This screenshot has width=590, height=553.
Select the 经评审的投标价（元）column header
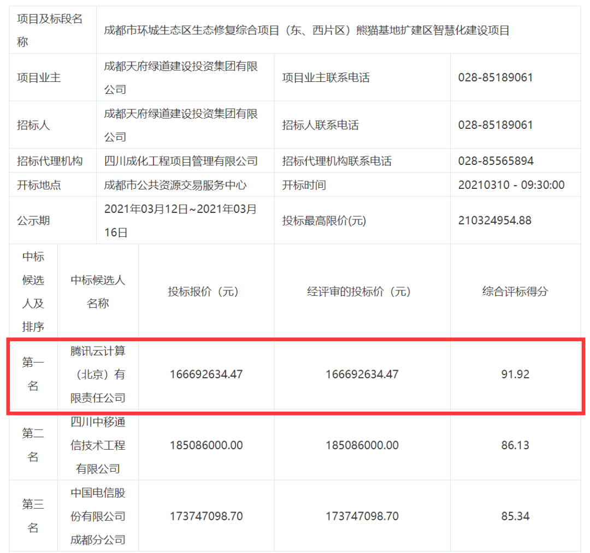point(362,292)
